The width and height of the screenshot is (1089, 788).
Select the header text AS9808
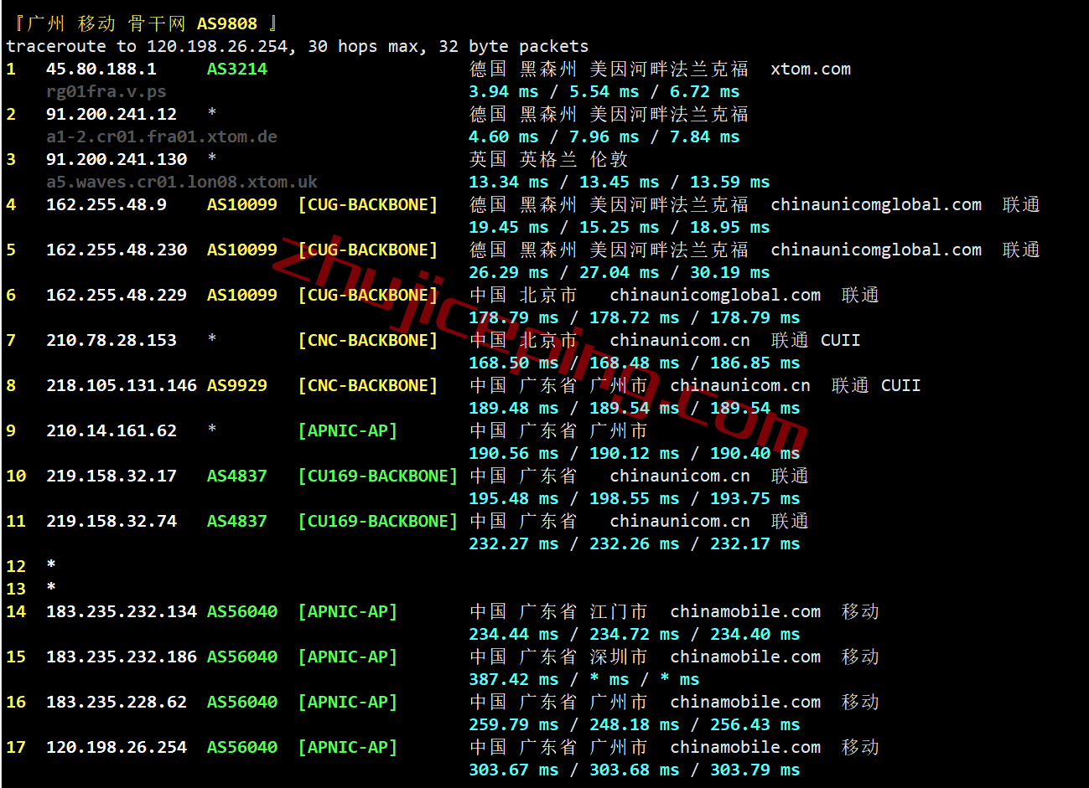coord(227,23)
